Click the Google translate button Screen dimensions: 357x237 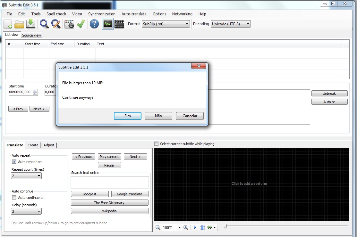pyautogui.click(x=130, y=194)
